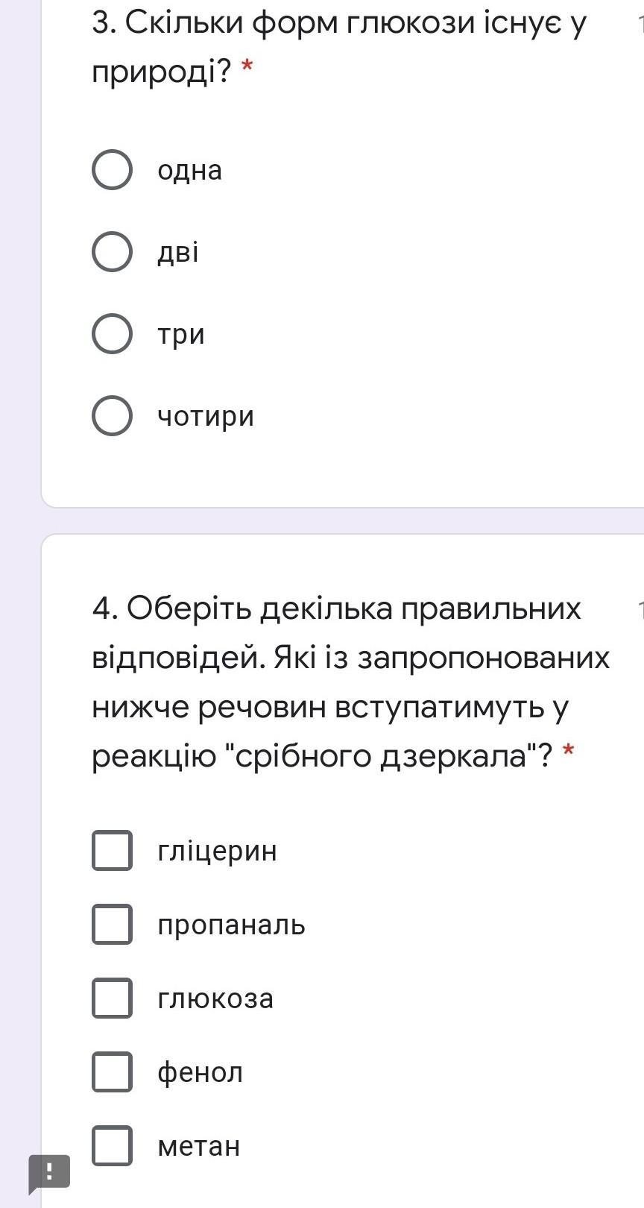Enable the 'глюкоза' checkbox
This screenshot has width=644, height=1208.
(112, 998)
